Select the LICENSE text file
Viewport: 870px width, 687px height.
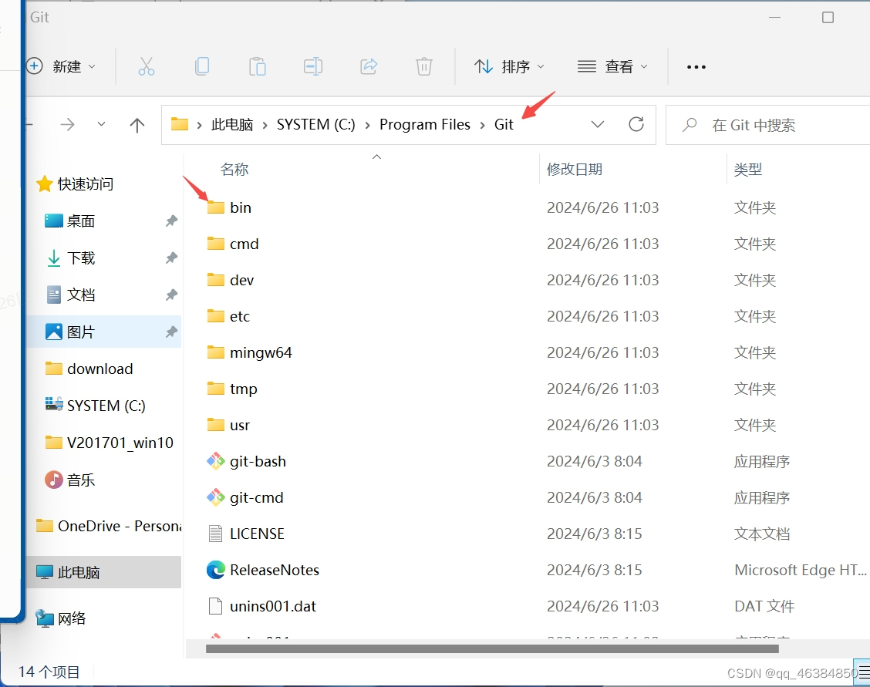coord(257,534)
